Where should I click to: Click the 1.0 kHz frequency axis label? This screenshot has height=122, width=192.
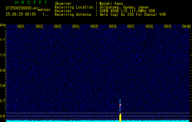coord(3,55)
